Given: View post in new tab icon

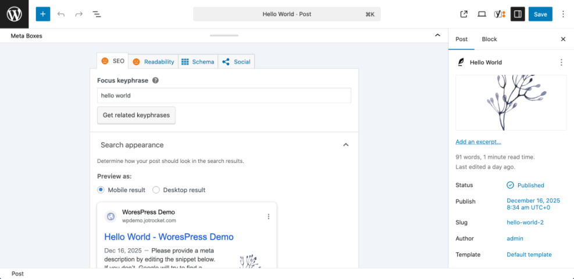Looking at the screenshot, I should 464,15.
